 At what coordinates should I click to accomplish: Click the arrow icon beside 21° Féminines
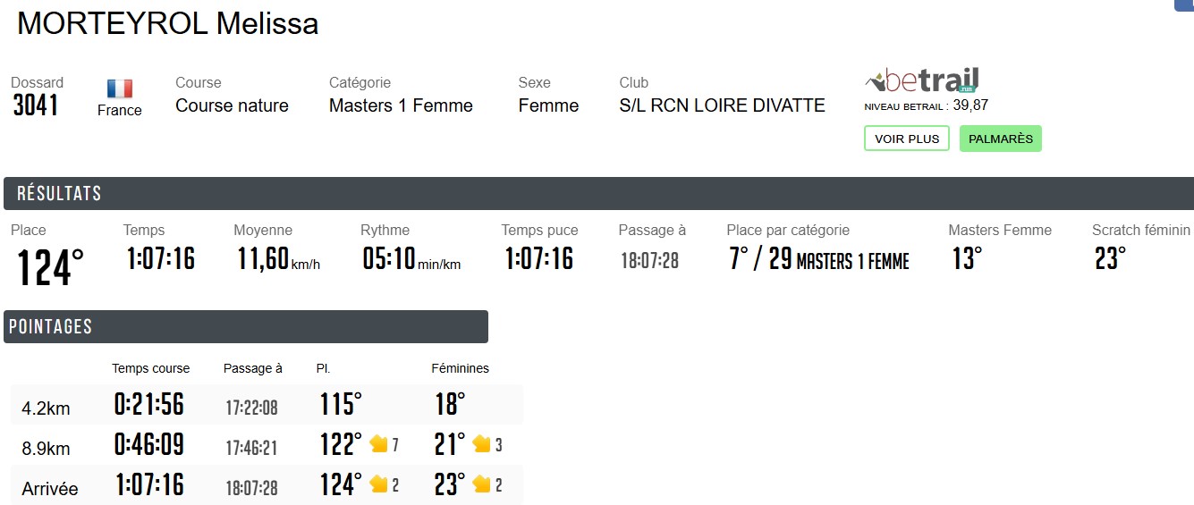point(482,444)
